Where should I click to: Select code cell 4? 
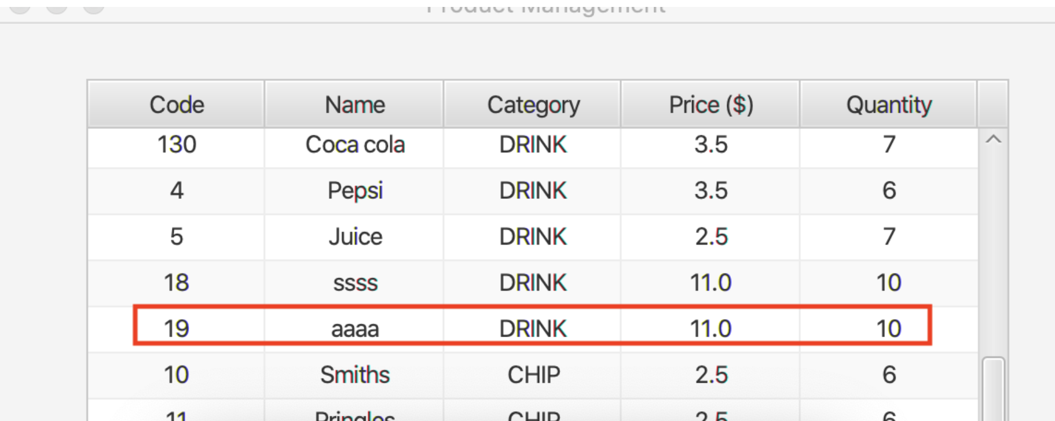[177, 191]
